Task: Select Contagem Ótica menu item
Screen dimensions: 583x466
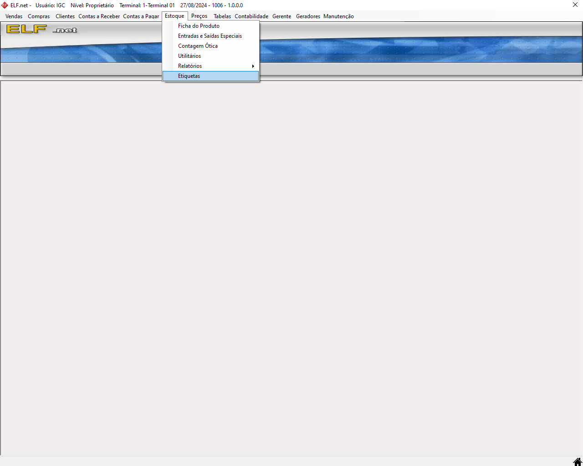Action: pyautogui.click(x=210, y=46)
